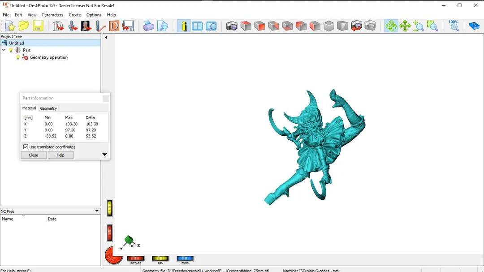484x272 pixels.
Task: Click the orange D simulation icon
Action: (x=114, y=26)
